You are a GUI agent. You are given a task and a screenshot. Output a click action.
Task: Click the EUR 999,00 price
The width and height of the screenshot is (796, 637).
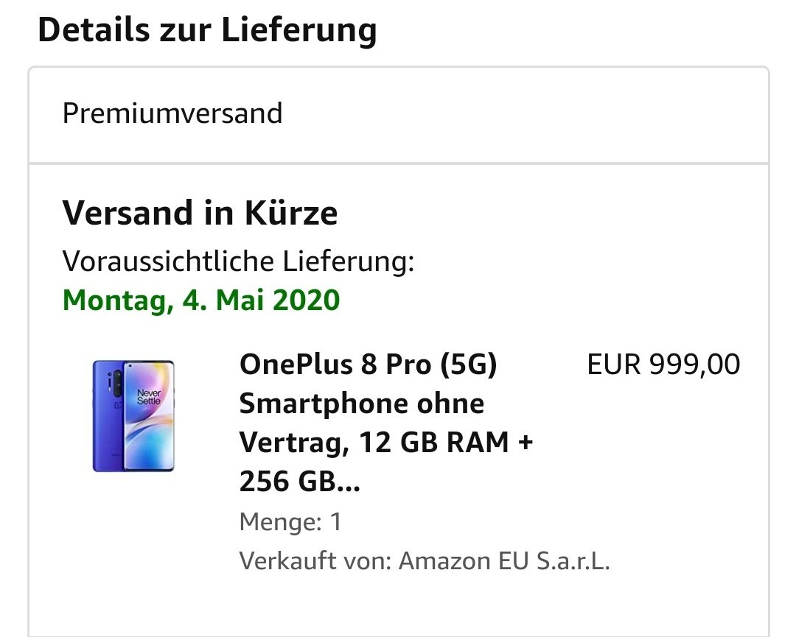pyautogui.click(x=663, y=365)
